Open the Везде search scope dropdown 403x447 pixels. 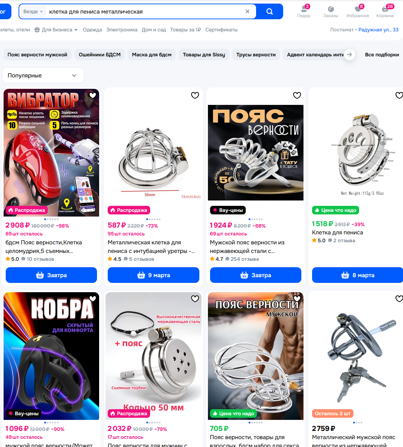point(33,11)
